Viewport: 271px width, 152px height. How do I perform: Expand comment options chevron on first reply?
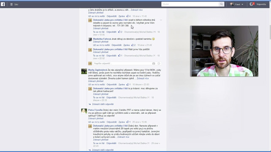coord(161,20)
